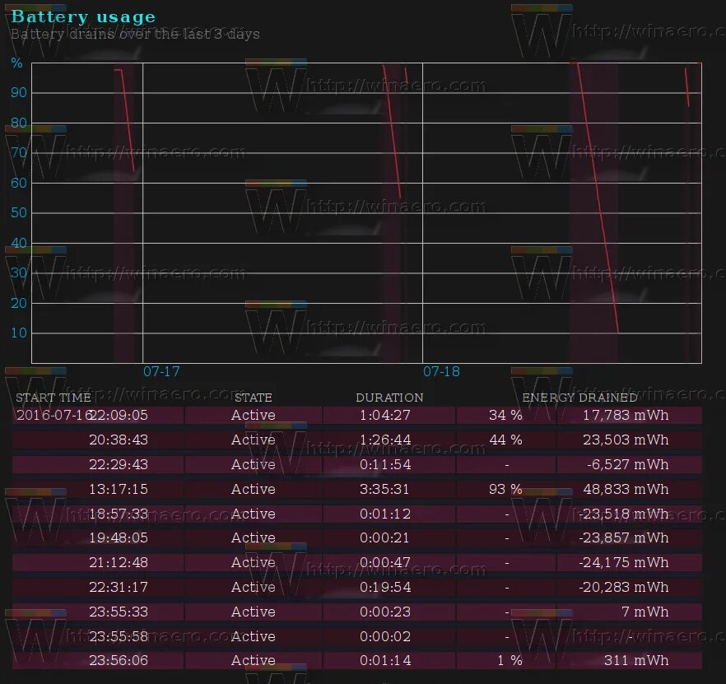Viewport: 726px width, 684px height.
Task: Click duration 0:00:21
Action: click(x=384, y=537)
